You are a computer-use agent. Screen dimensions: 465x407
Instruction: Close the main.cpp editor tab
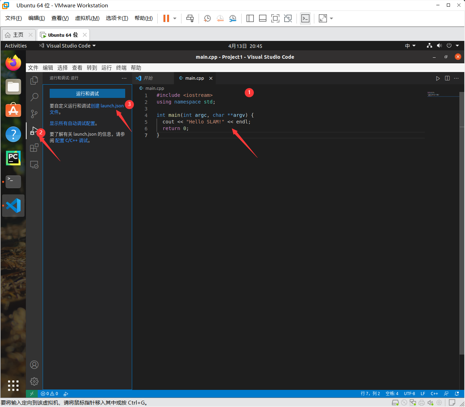click(x=211, y=78)
